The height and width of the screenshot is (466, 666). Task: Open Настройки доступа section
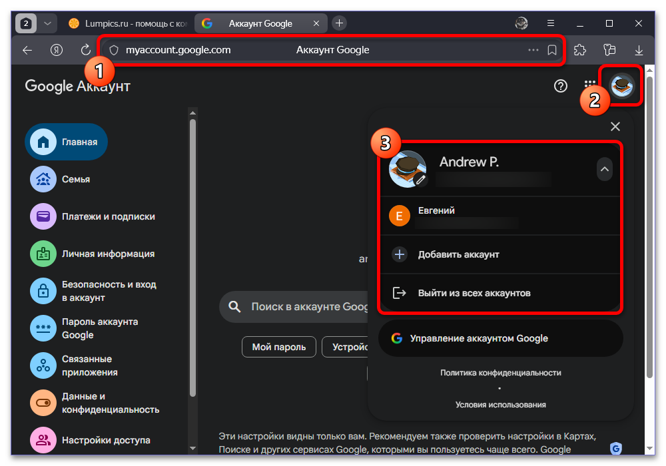click(x=90, y=441)
